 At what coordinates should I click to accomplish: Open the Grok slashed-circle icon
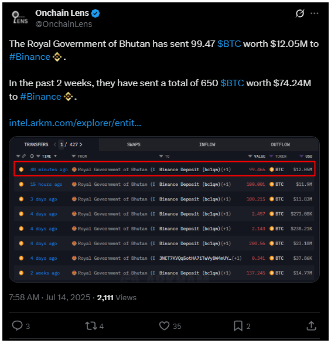pyautogui.click(x=300, y=13)
